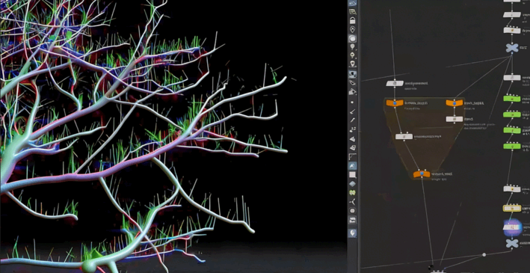This screenshot has width=530, height=273.
Task: Click the square with magnifier icon
Action: pyautogui.click(x=353, y=175)
